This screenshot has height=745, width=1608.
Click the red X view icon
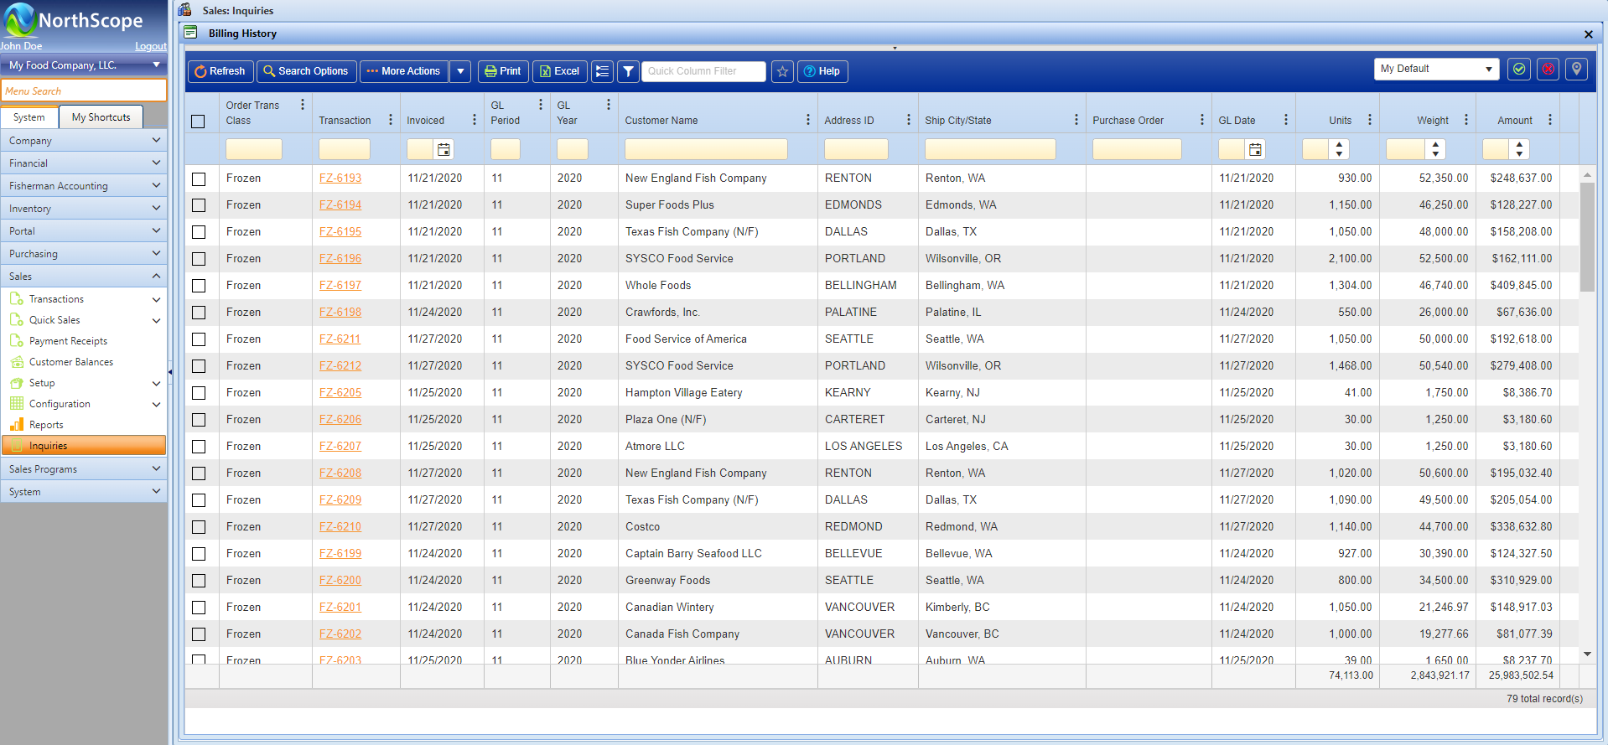pos(1548,70)
